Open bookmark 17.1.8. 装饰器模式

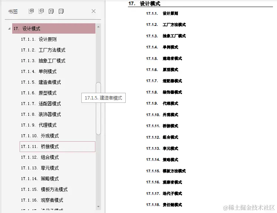[x=41, y=114]
